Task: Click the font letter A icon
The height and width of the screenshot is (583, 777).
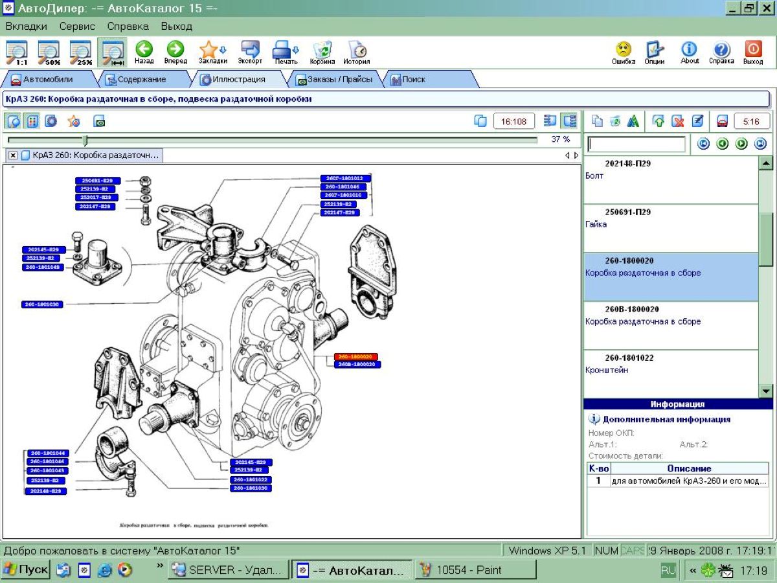Action: (634, 121)
